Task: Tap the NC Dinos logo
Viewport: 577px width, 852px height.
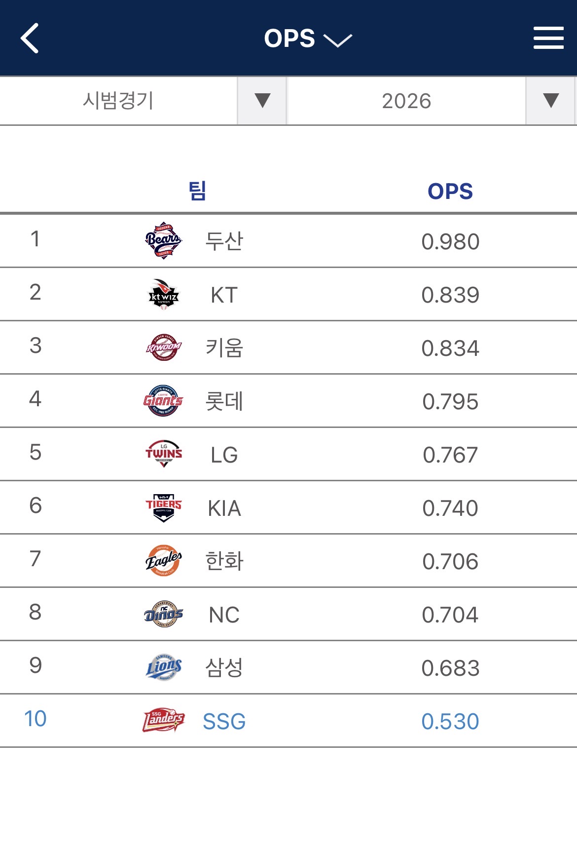Action: (164, 614)
